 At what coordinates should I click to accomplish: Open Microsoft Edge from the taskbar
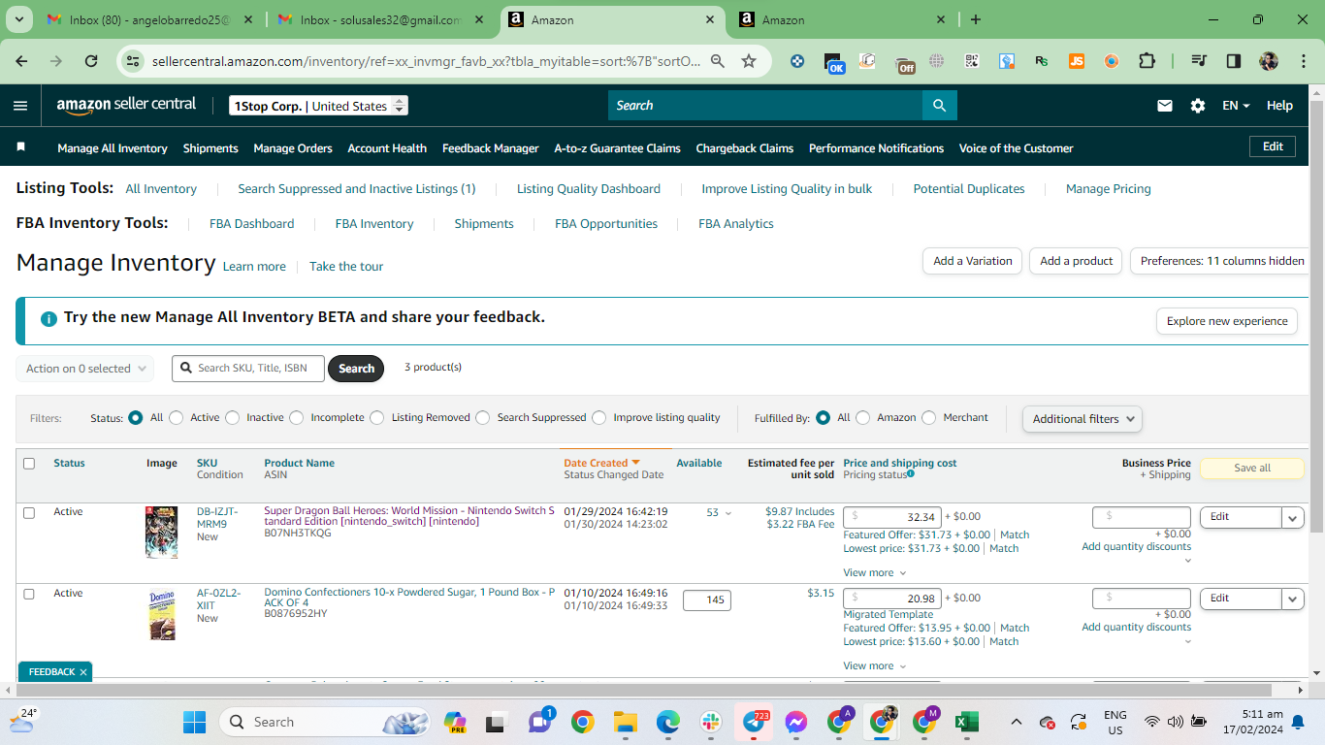coord(667,722)
